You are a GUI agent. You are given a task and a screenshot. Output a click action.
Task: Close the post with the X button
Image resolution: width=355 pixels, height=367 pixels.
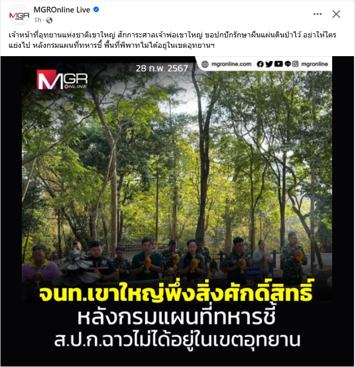click(x=336, y=14)
